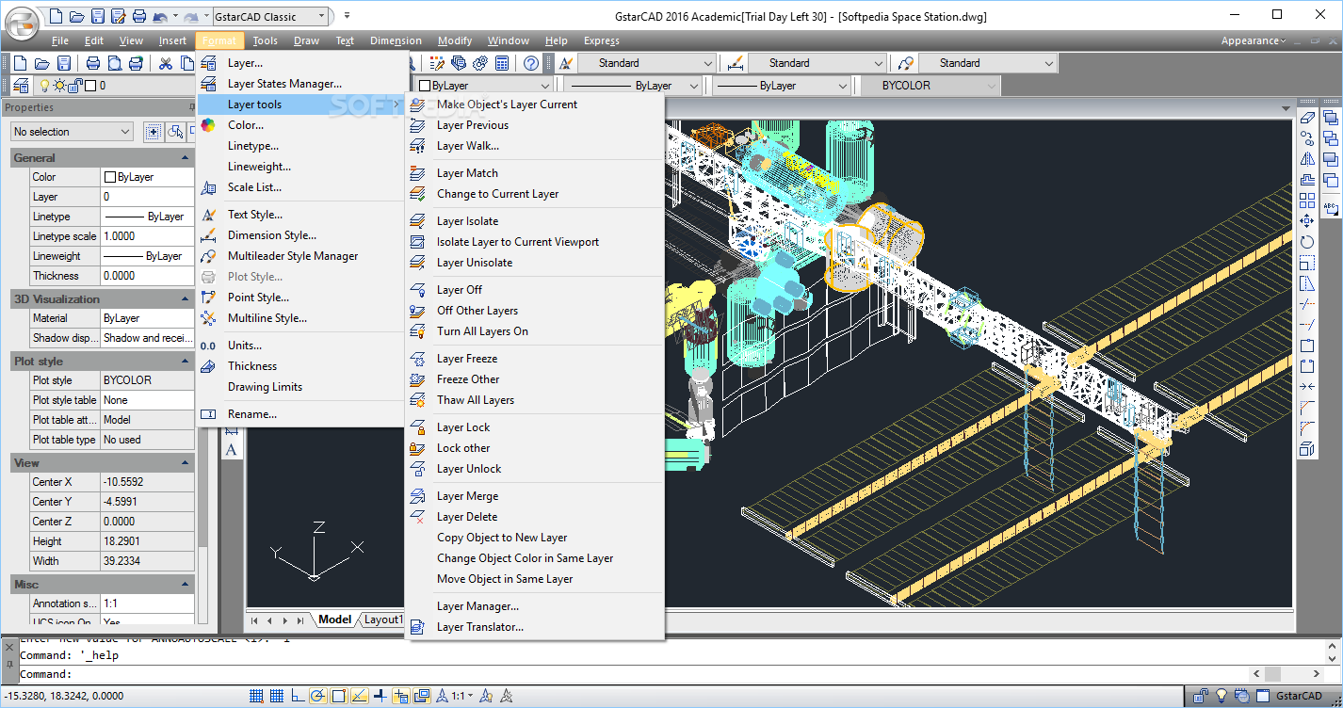
Task: Switch to the Model tab
Action: click(334, 619)
